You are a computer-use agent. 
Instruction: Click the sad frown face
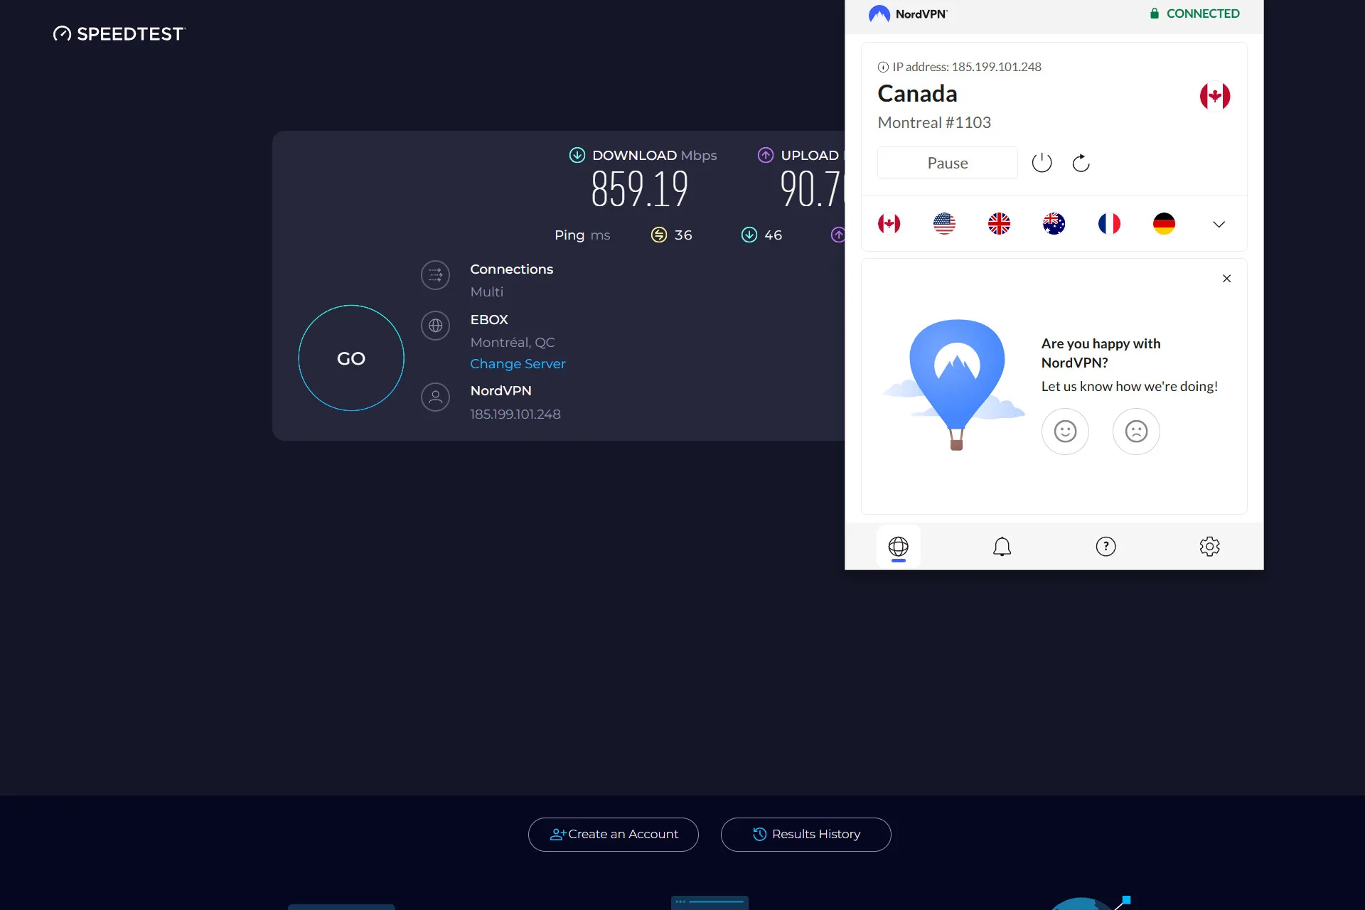click(x=1136, y=432)
